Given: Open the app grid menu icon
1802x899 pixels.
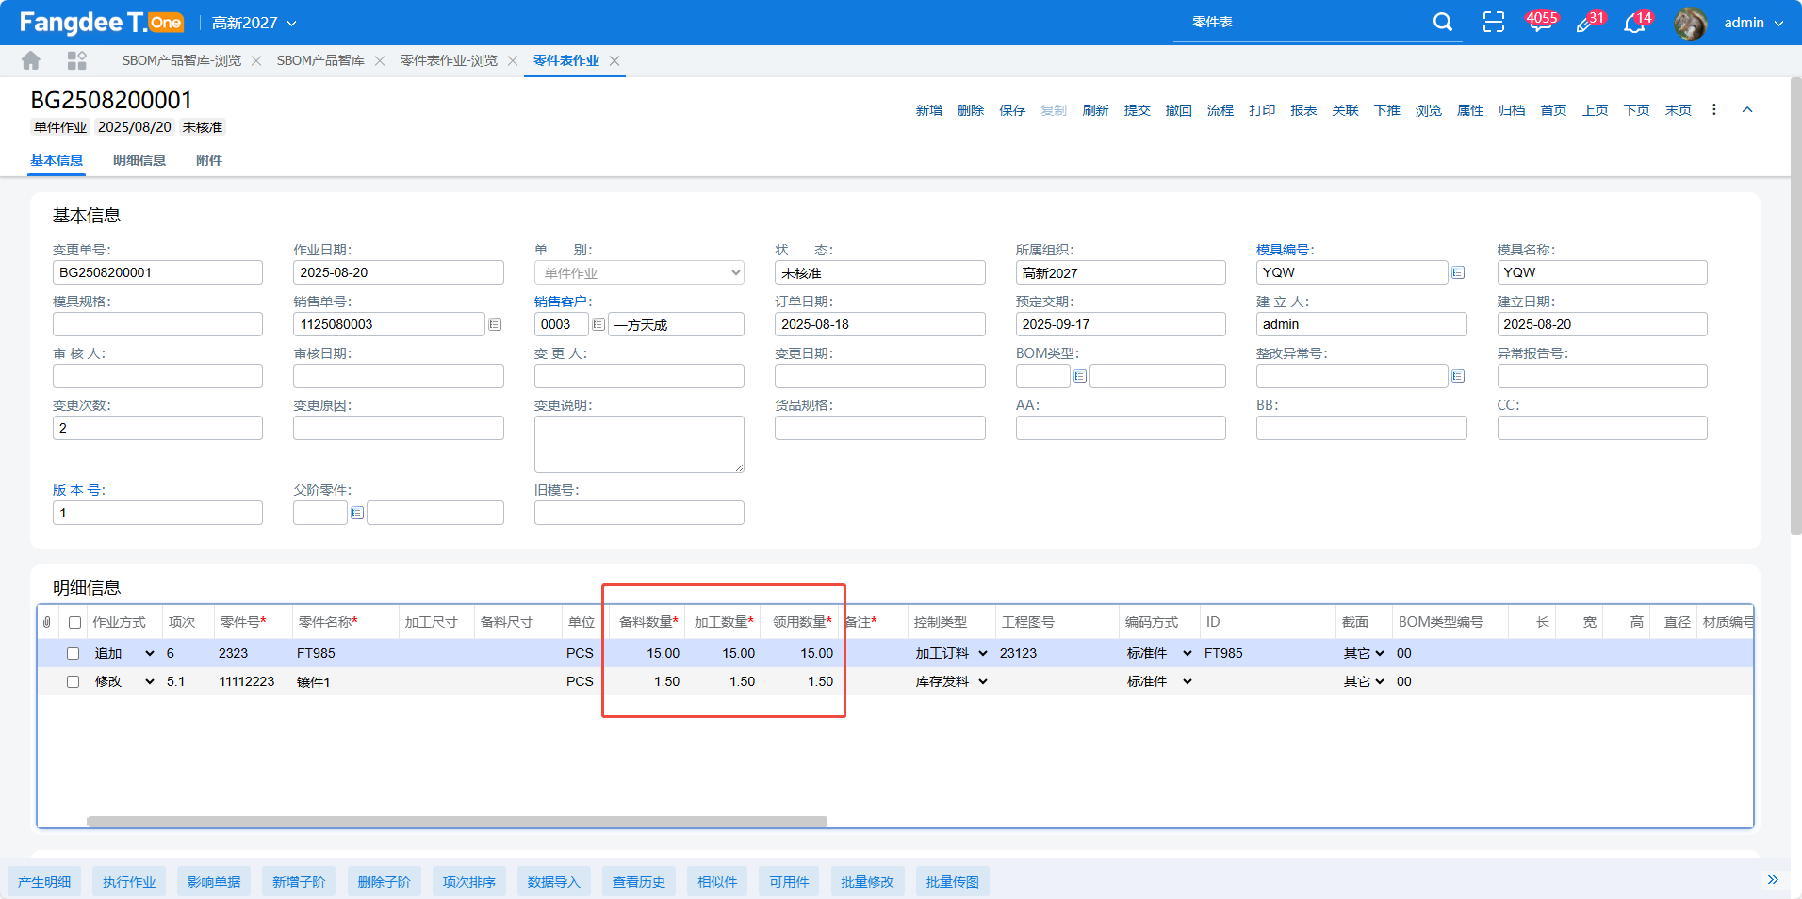Looking at the screenshot, I should point(77,61).
